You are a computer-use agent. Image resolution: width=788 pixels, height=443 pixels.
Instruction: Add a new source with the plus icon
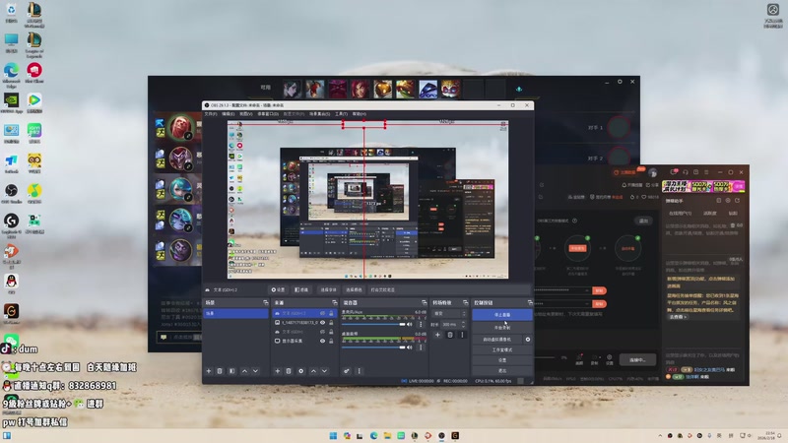click(x=277, y=371)
